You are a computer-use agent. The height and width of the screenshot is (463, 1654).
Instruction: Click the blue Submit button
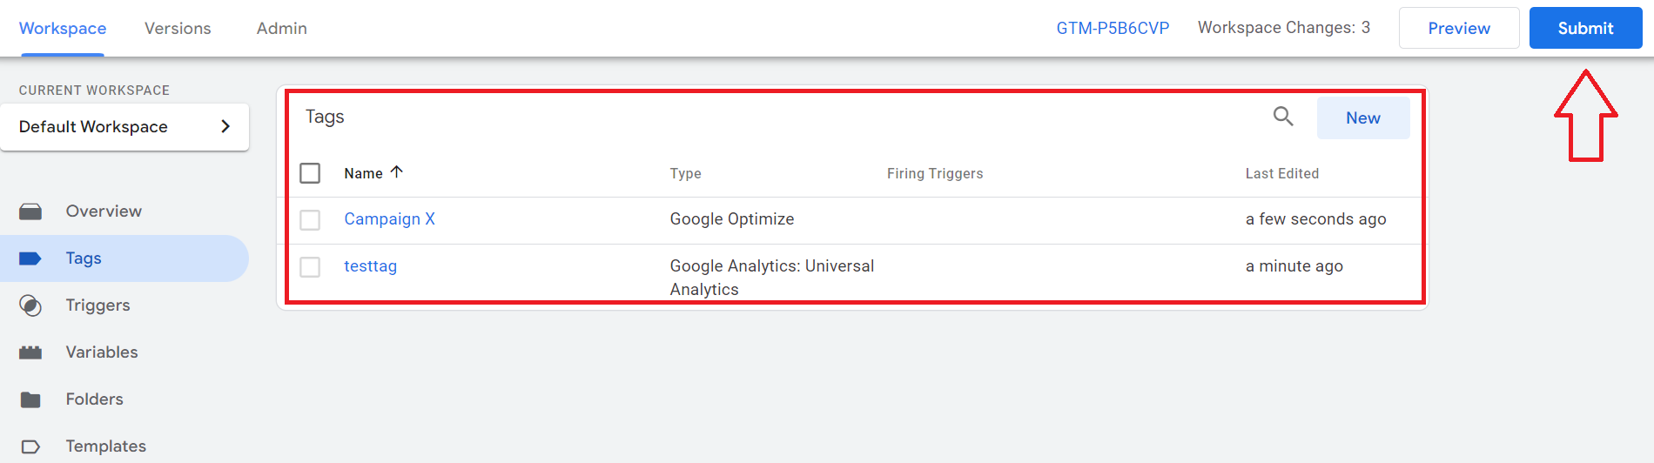1585,28
